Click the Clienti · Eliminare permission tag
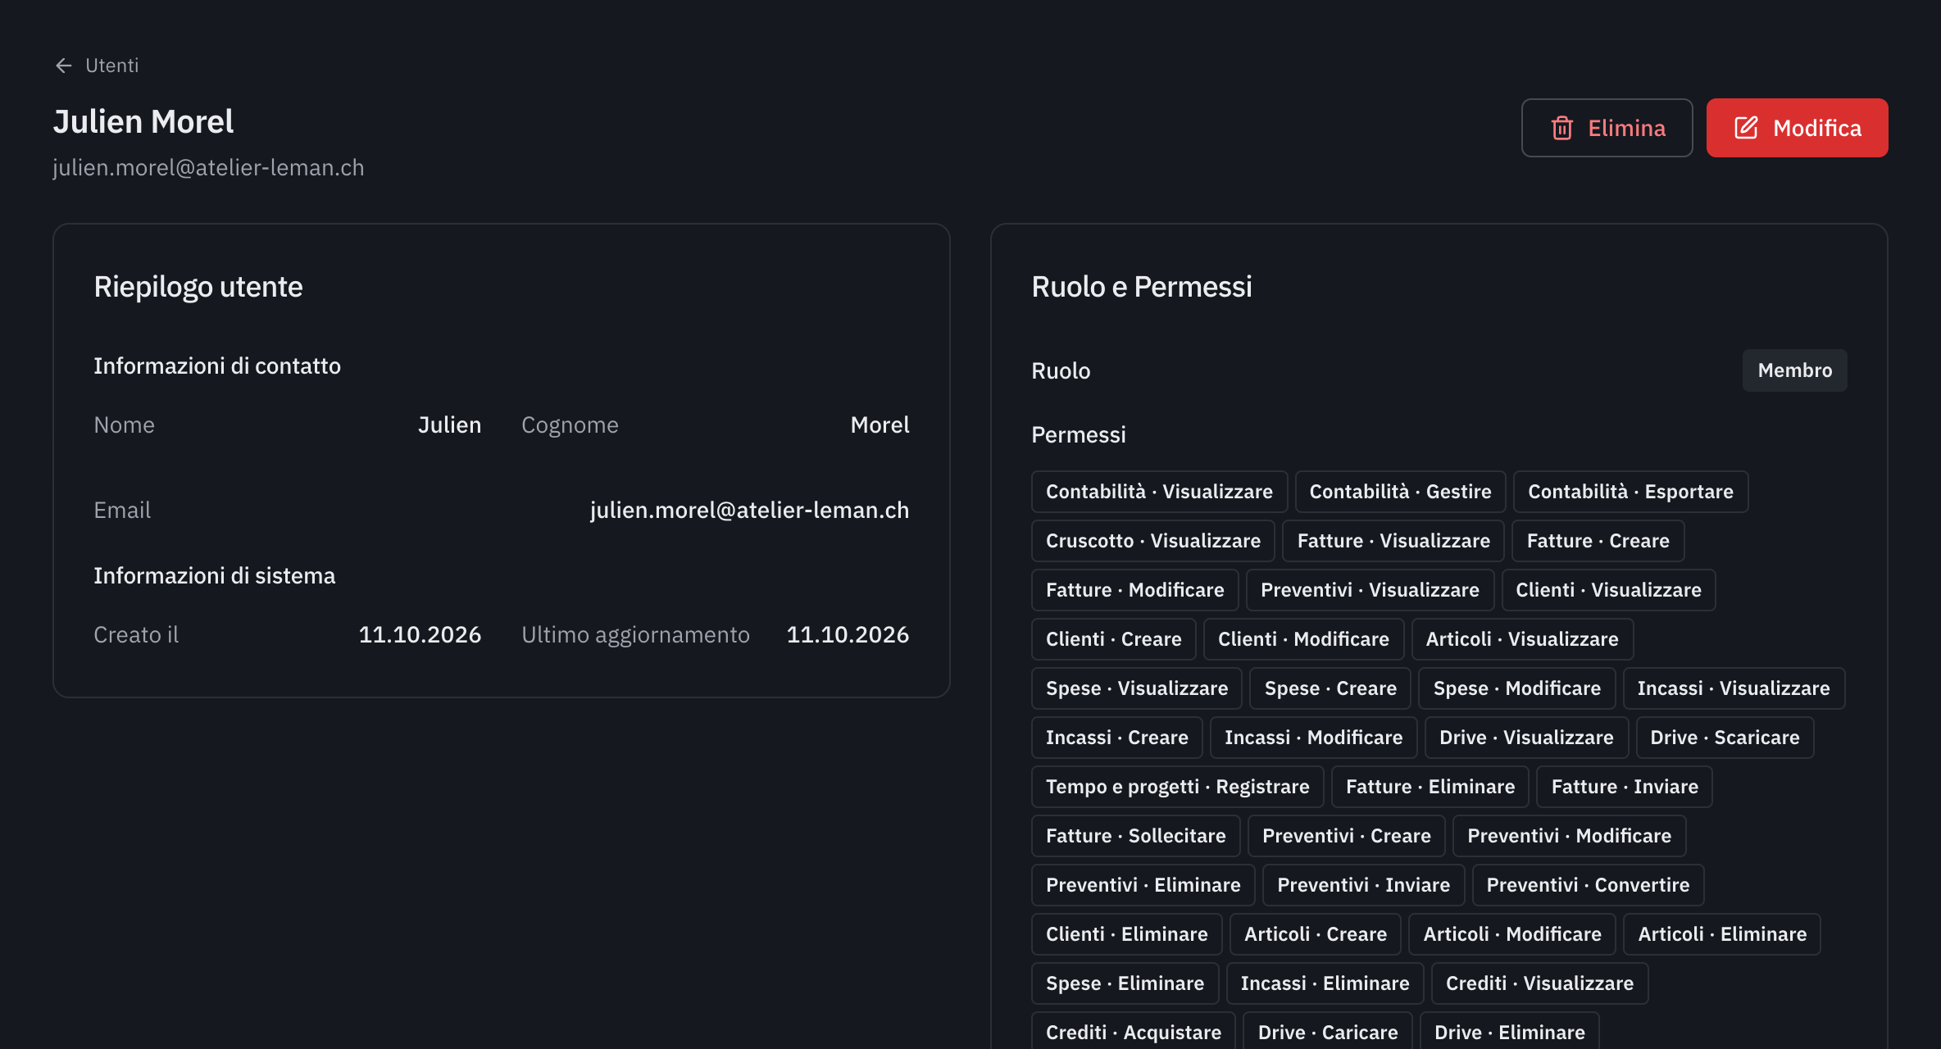1941x1049 pixels. tap(1127, 934)
